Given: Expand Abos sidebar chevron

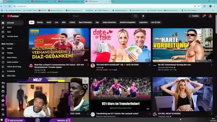Looking at the screenshot, I should tap(21, 32).
